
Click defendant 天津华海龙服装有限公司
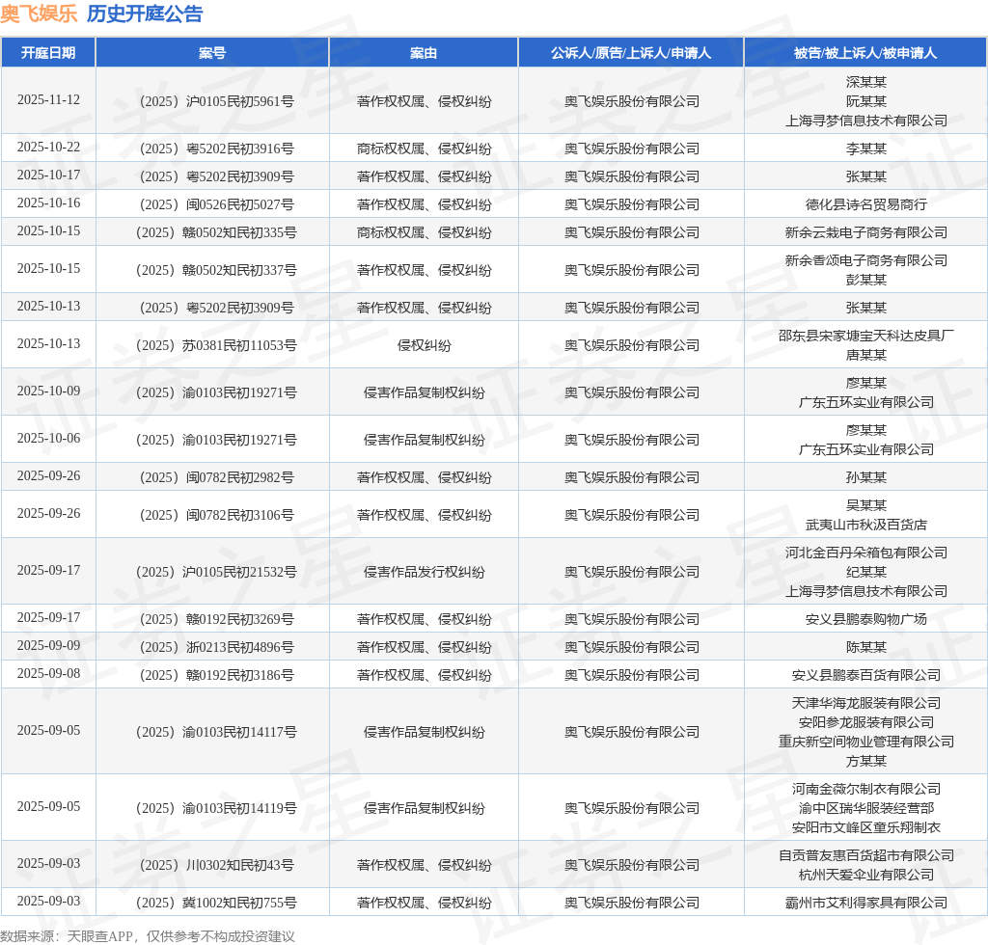point(865,703)
